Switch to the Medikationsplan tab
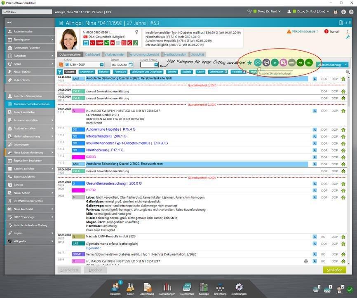The height and width of the screenshot is (298, 357). (175, 54)
